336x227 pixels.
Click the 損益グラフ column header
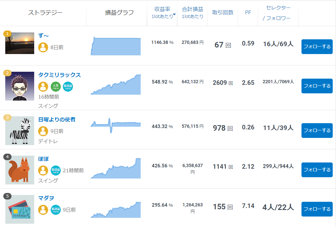pyautogui.click(x=119, y=12)
